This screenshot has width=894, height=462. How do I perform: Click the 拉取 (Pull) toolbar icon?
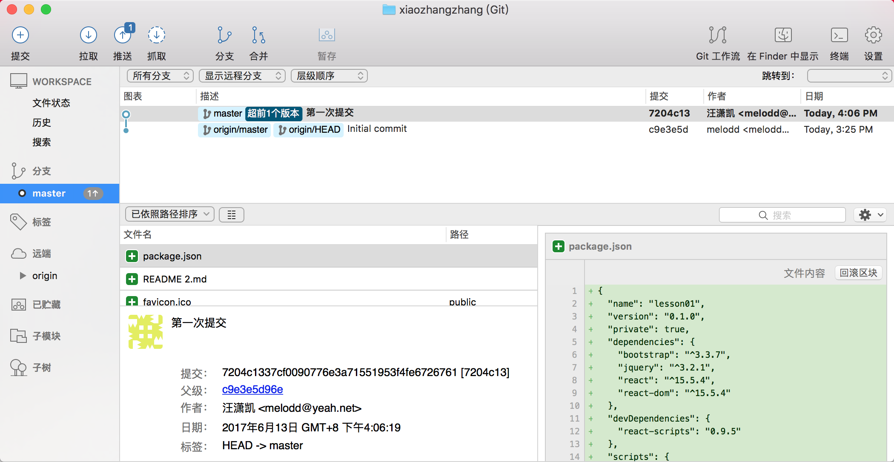tap(88, 35)
